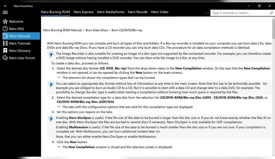Close the Nero KnowHow window
This screenshot has width=275, height=159.
[270, 6]
